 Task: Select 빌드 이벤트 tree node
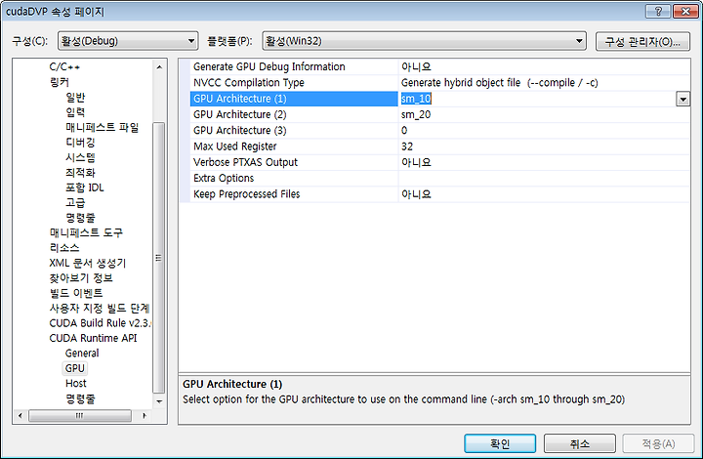click(76, 293)
